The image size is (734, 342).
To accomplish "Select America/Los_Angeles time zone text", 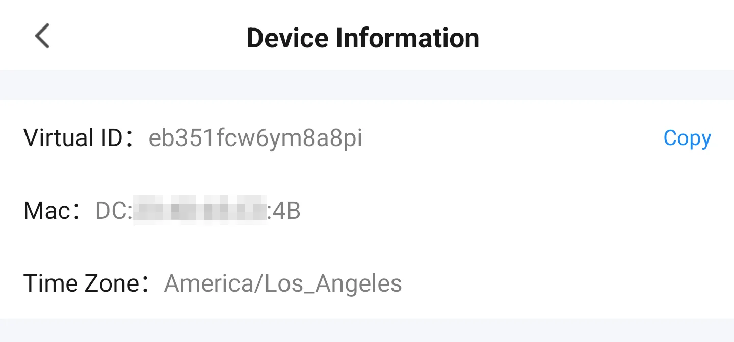I will point(282,283).
